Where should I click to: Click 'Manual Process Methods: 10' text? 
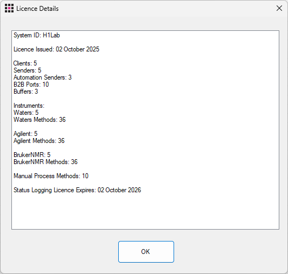point(51,176)
